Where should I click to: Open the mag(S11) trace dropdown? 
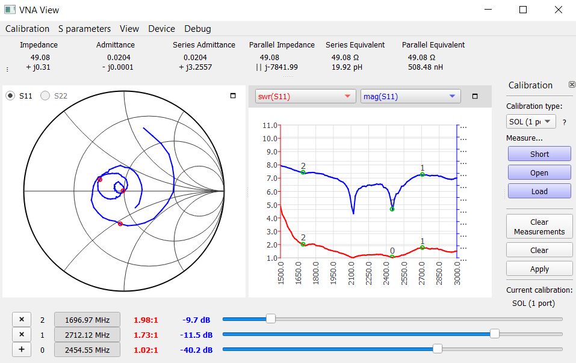(410, 96)
